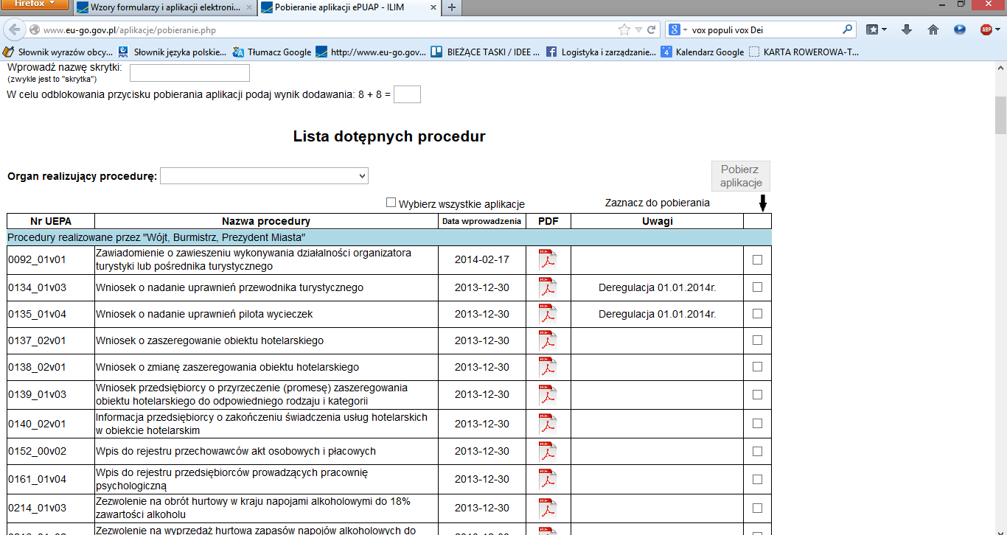Image resolution: width=1007 pixels, height=535 pixels.
Task: Expand 'Organ realizujący procedurę' dropdown
Action: coord(264,176)
